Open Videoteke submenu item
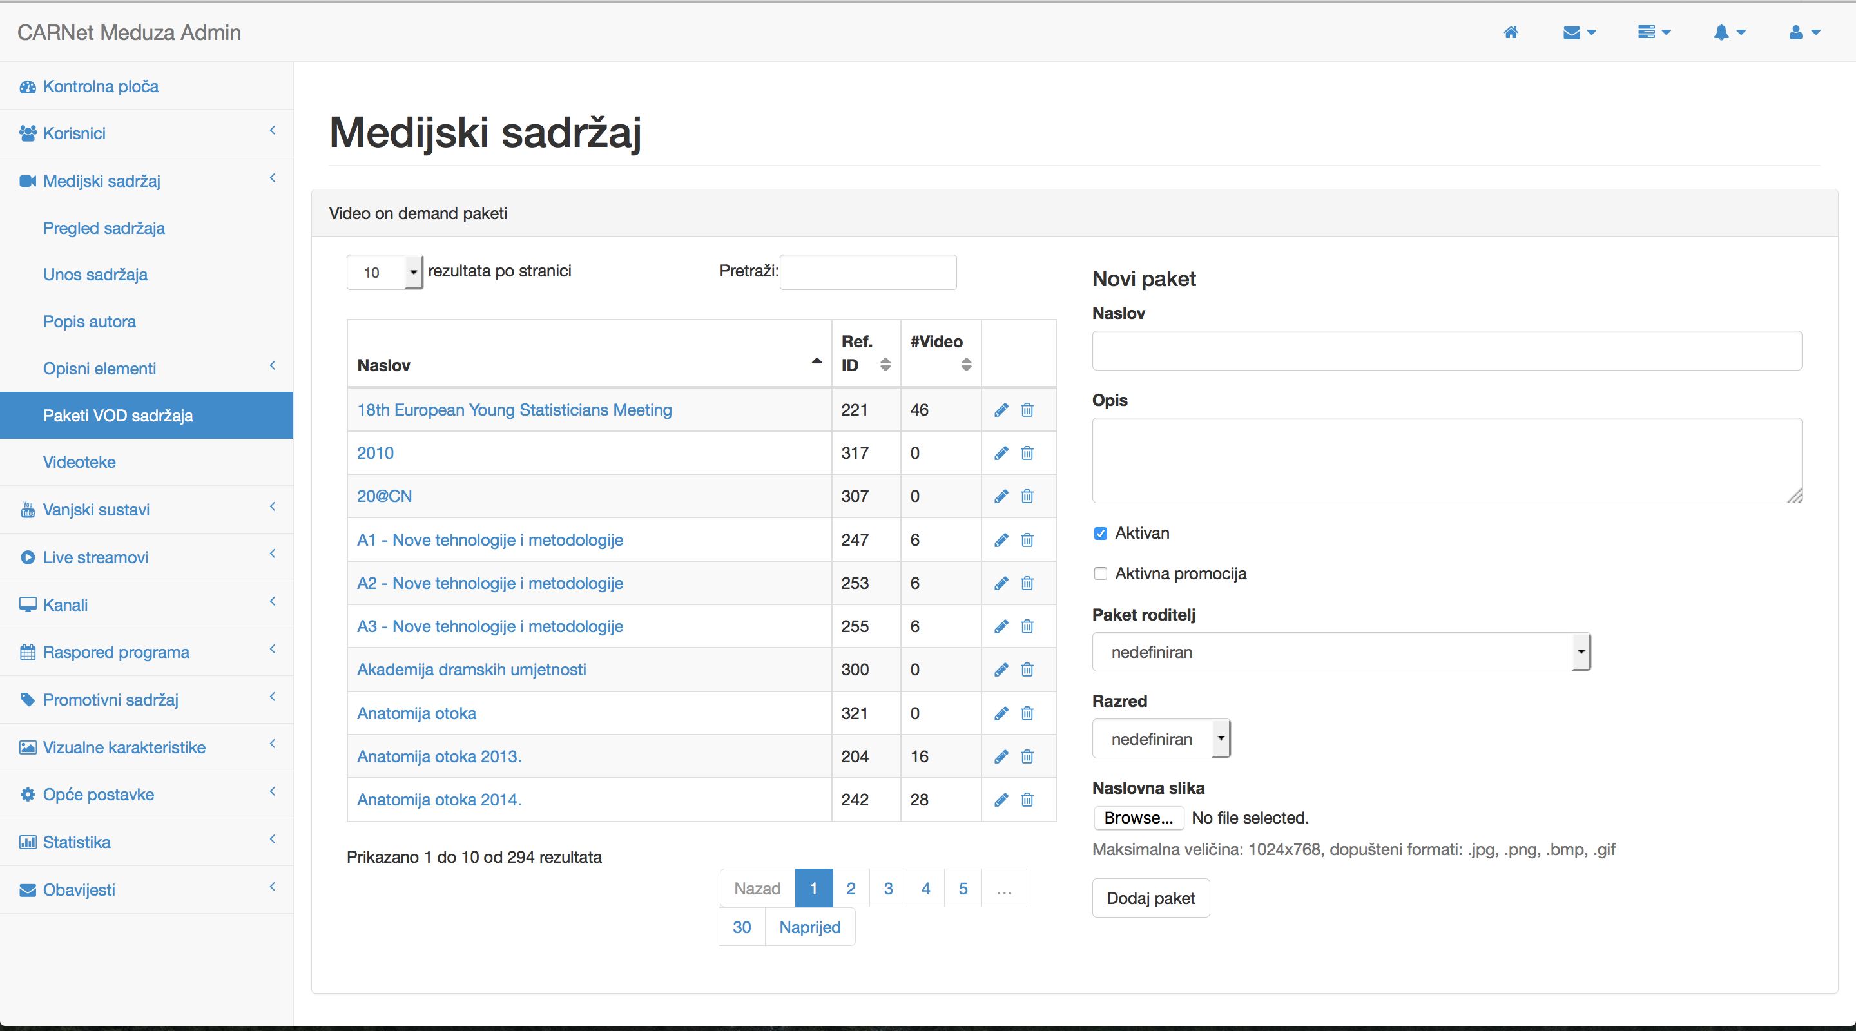The image size is (1856, 1031). tap(146, 463)
